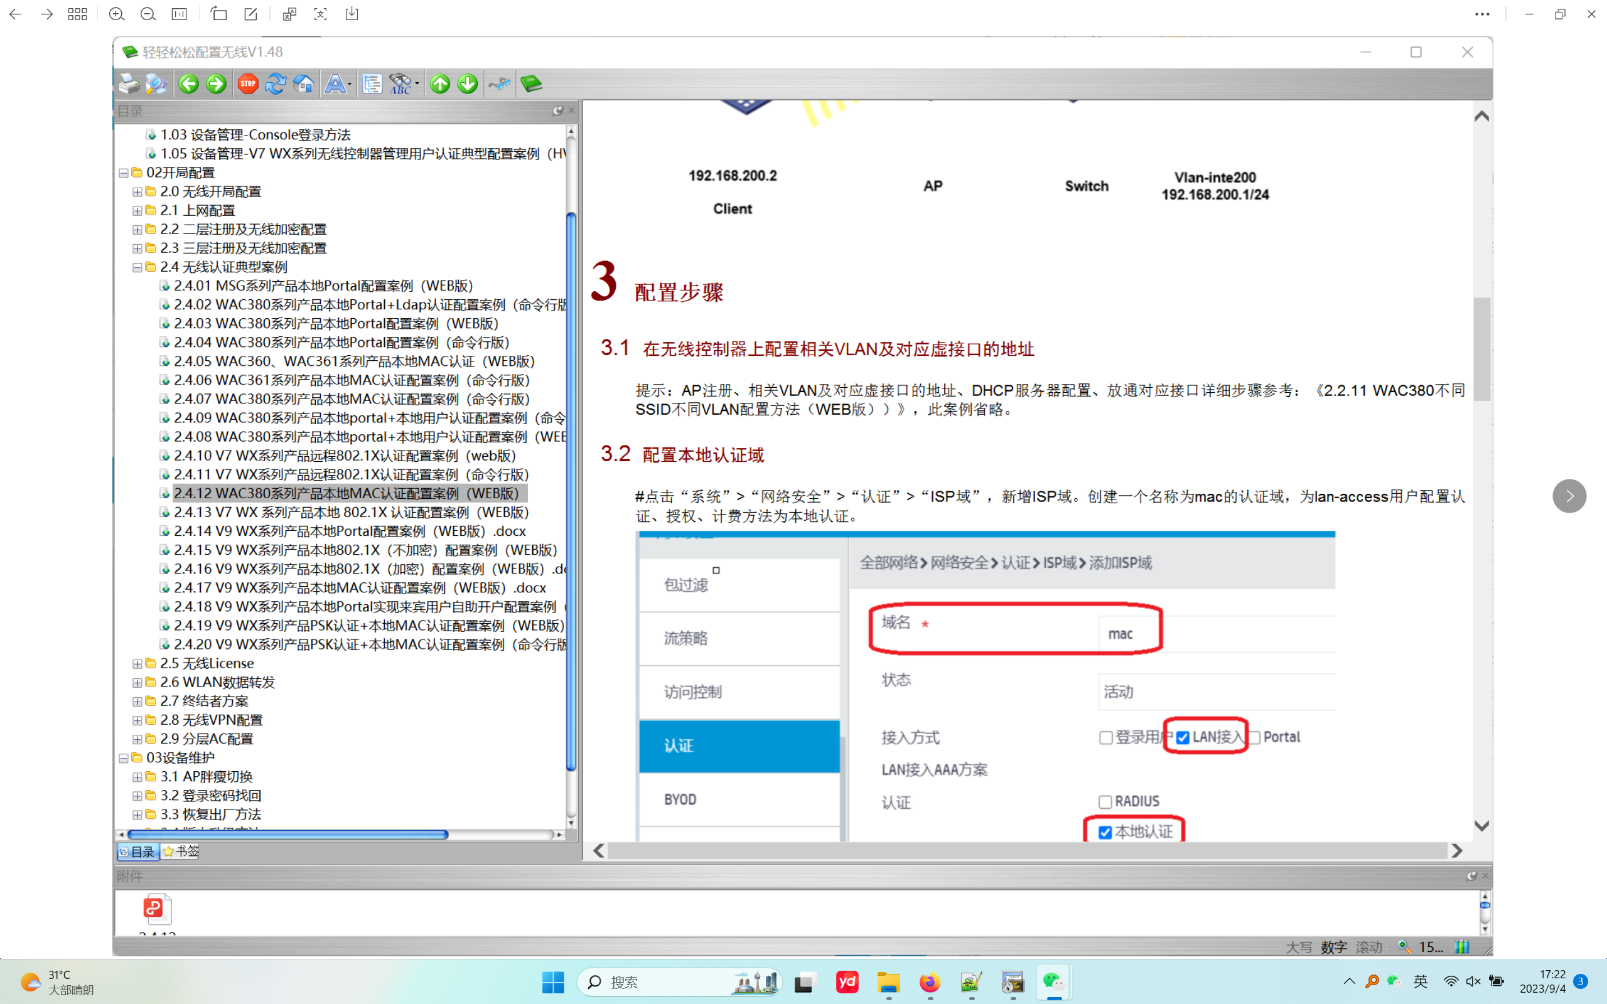This screenshot has width=1607, height=1004.
Task: Click the blue refresh arrows icon
Action: (x=276, y=84)
